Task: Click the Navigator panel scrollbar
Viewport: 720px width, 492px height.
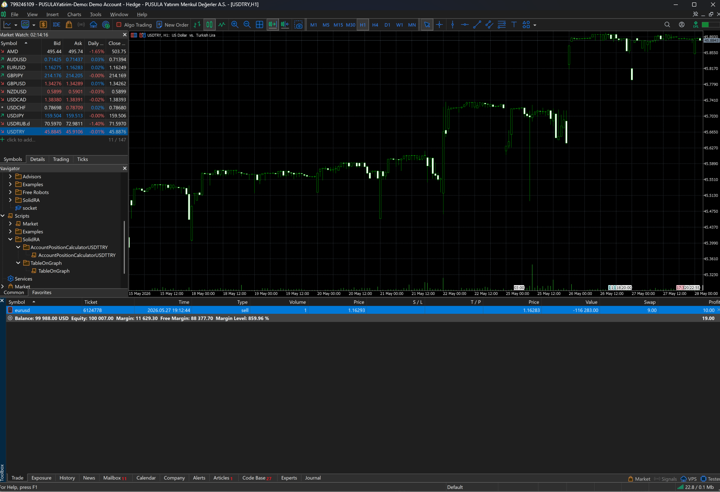Action: (x=124, y=247)
